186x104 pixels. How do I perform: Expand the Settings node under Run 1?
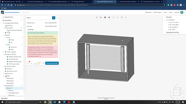7,90
